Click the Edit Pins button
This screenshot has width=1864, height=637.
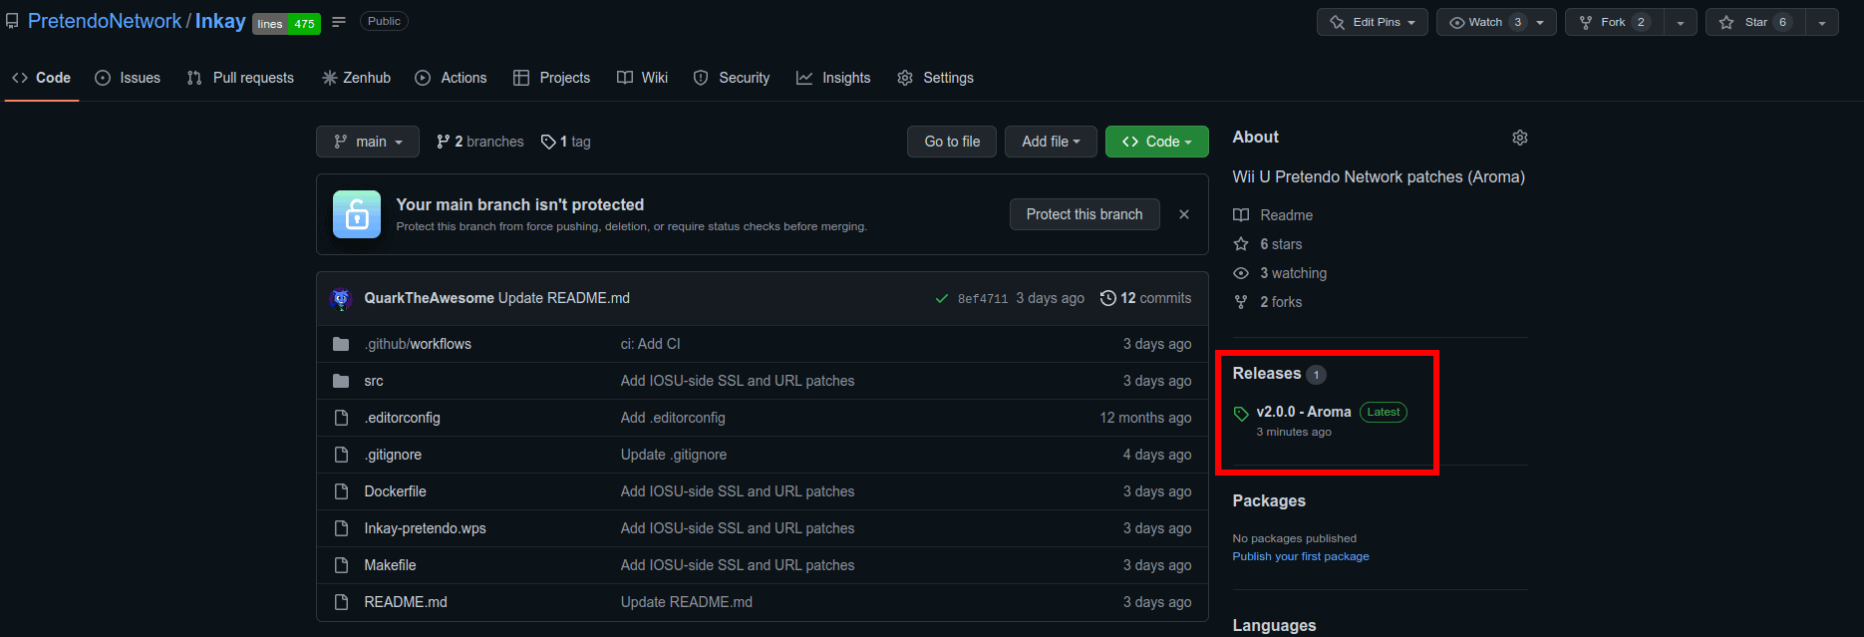1373,22
